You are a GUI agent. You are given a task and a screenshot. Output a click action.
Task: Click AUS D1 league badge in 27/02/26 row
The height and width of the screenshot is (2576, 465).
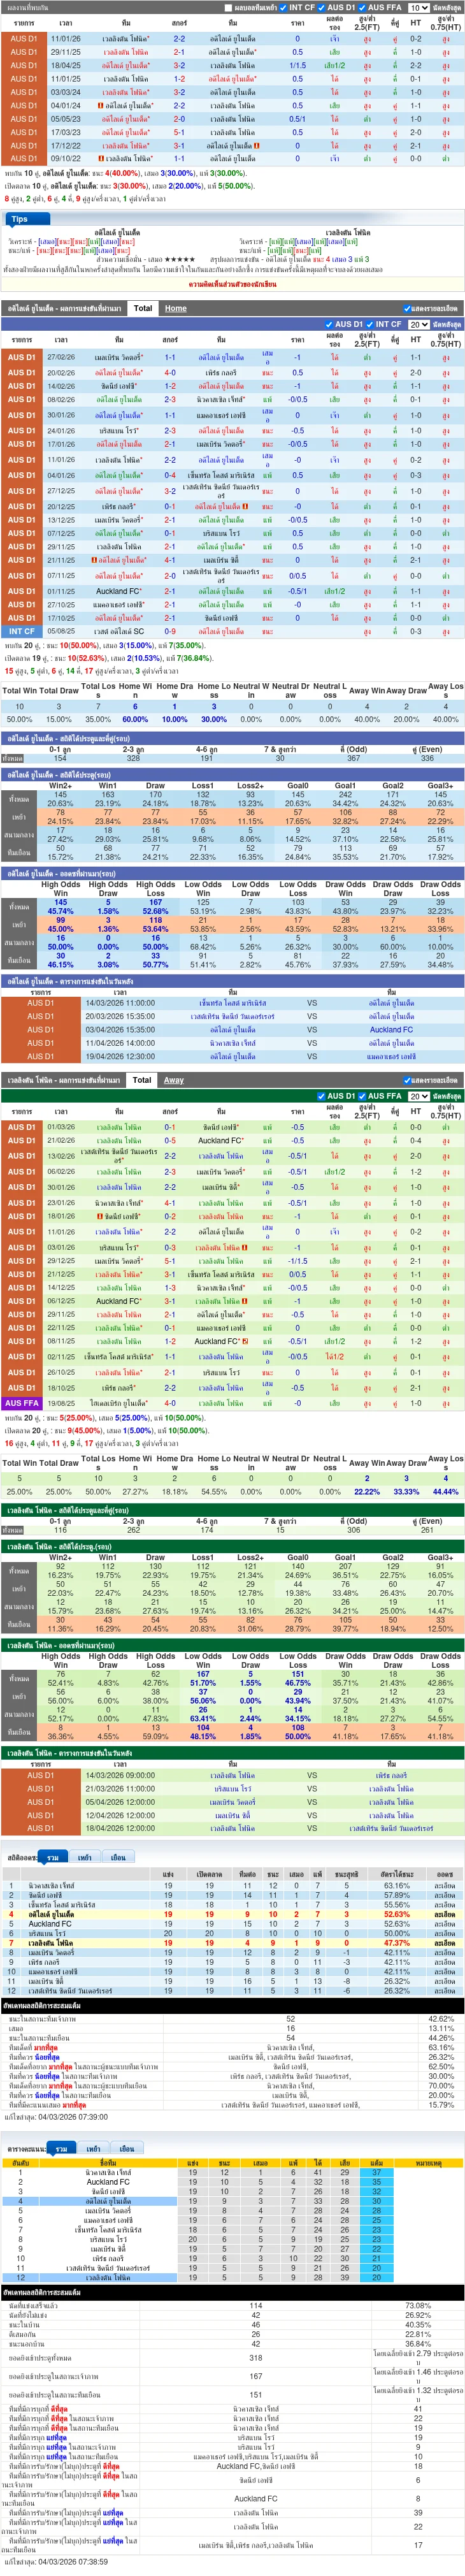tap(22, 357)
